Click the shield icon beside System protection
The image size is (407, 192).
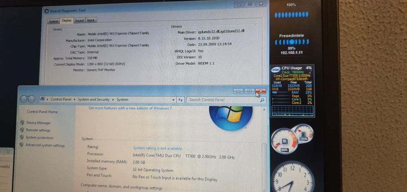point(22,137)
